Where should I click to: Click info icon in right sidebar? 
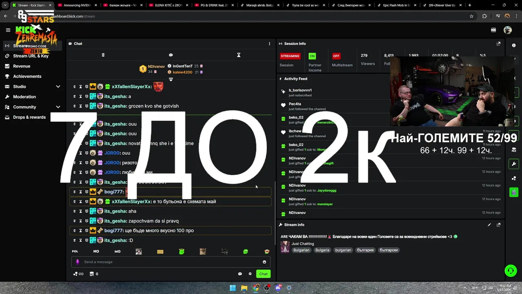point(514,45)
